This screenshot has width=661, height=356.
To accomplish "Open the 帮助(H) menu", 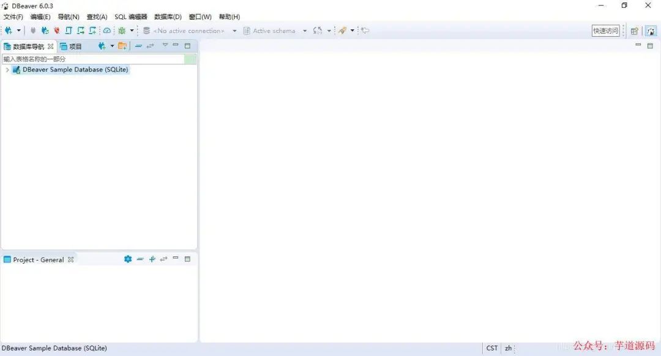I will click(x=230, y=17).
